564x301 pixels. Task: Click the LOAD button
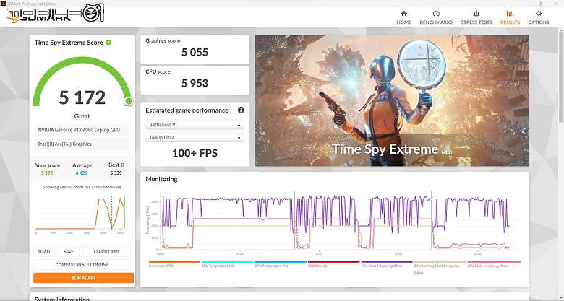(x=44, y=251)
